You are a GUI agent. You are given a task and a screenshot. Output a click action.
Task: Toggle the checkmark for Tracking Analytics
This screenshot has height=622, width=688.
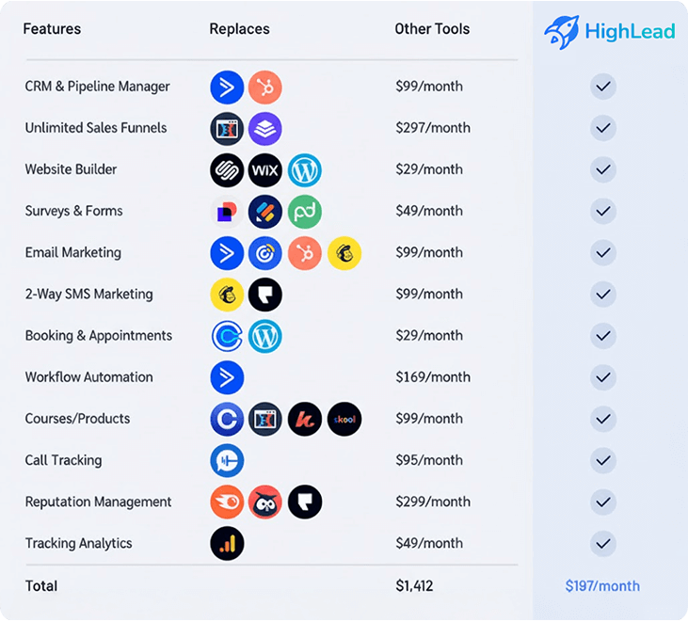[603, 543]
